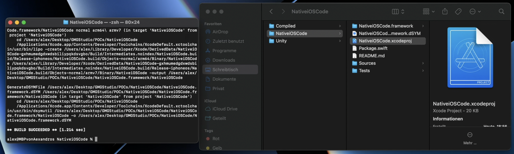
Task: Click the Terminal command prompt line
Action: [52, 139]
